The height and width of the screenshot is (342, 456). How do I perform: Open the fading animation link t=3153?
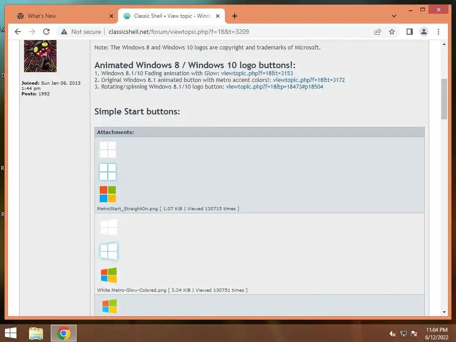(x=257, y=73)
